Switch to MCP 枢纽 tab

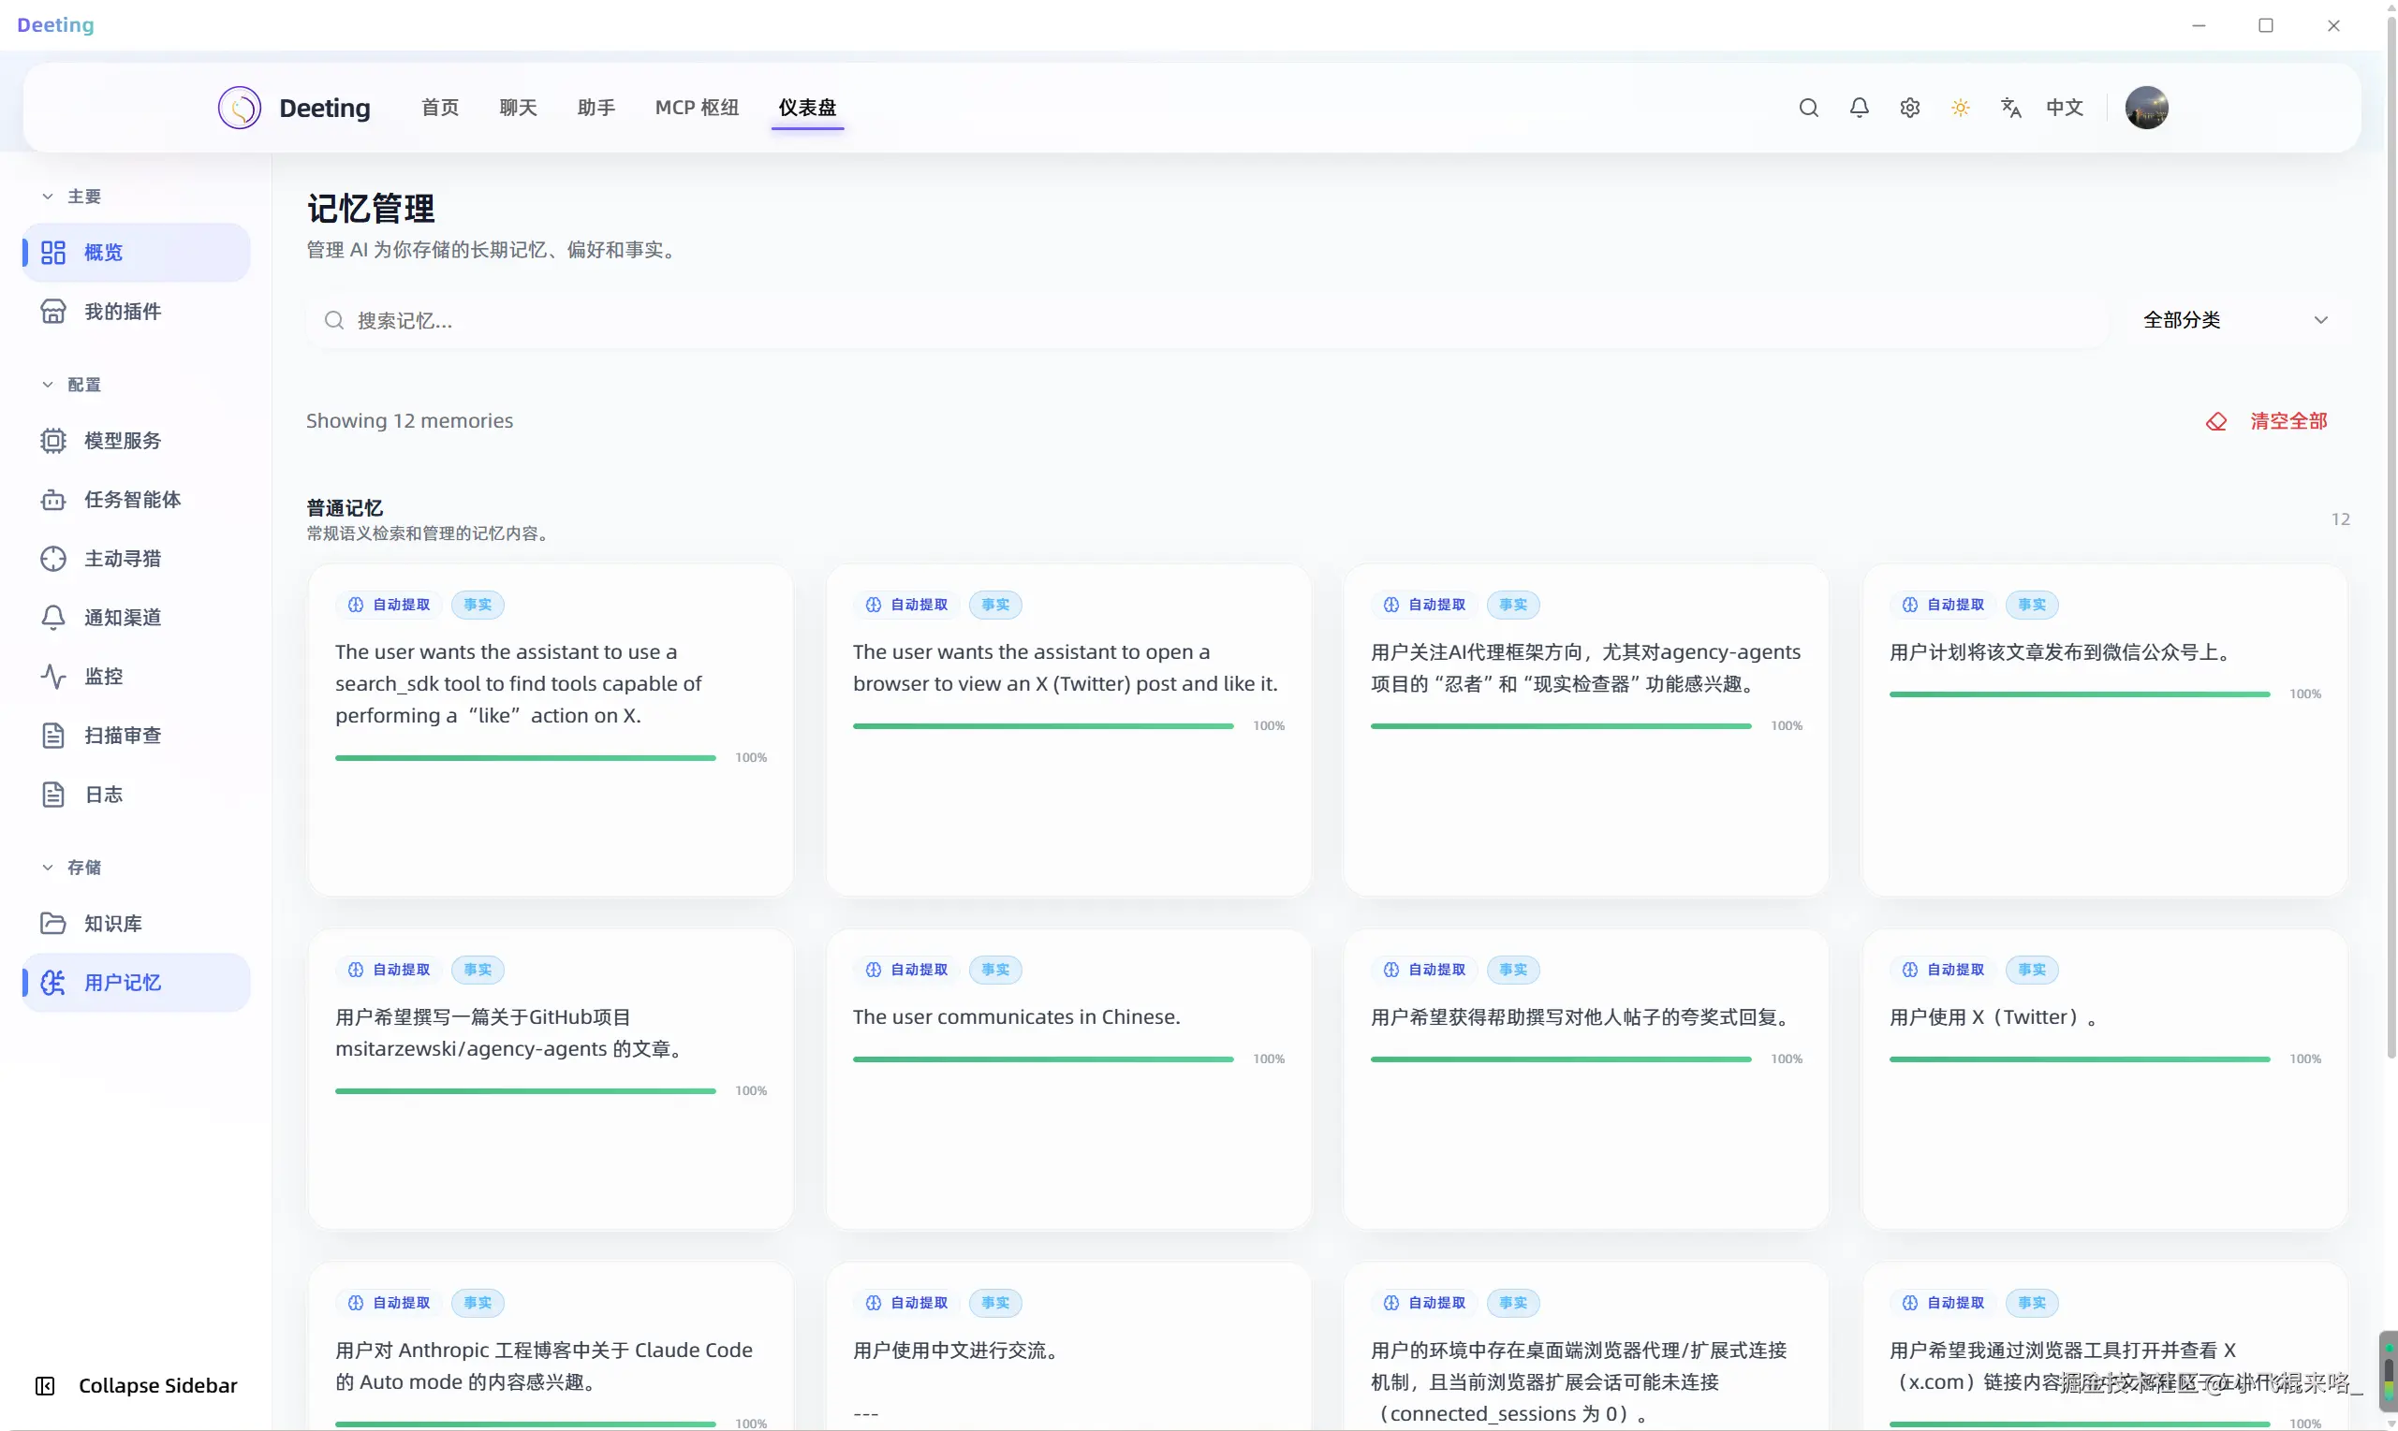pyautogui.click(x=697, y=108)
